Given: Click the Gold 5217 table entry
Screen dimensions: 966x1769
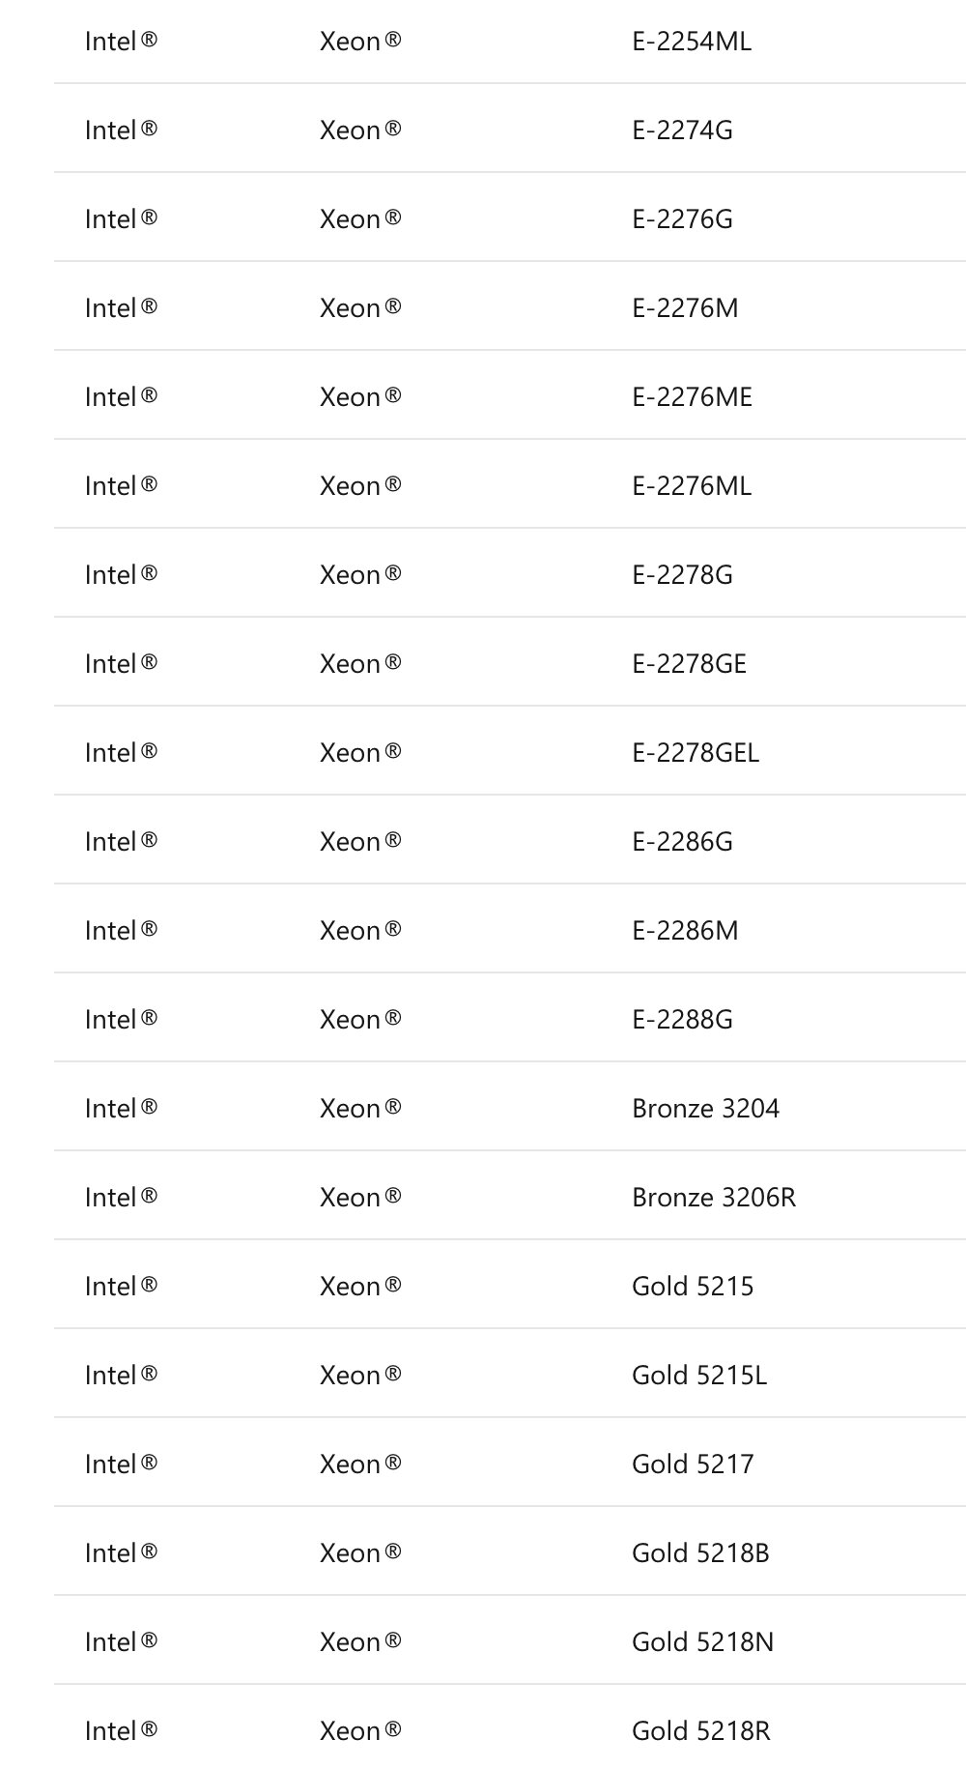Looking at the screenshot, I should tap(693, 1464).
